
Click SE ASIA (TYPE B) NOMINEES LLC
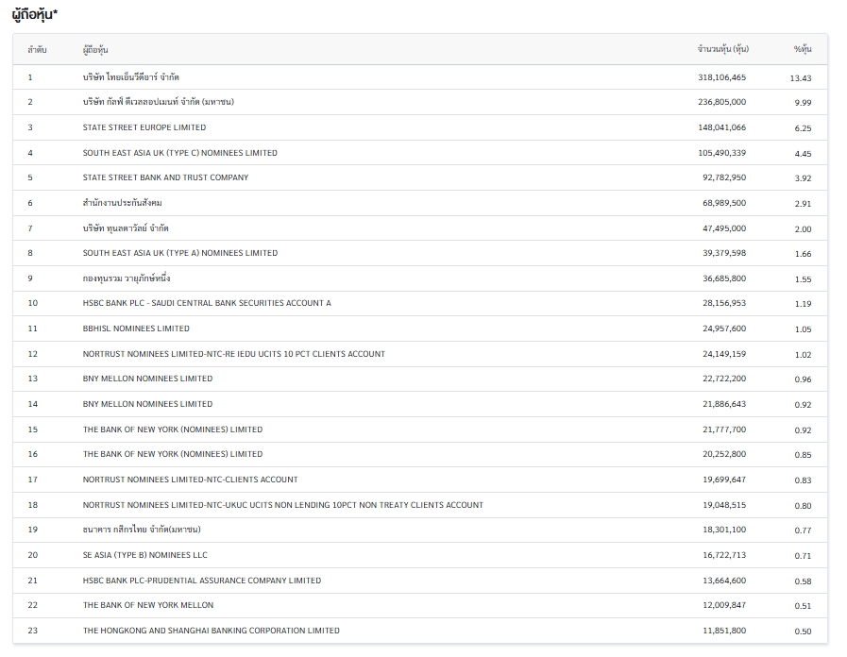tap(145, 555)
